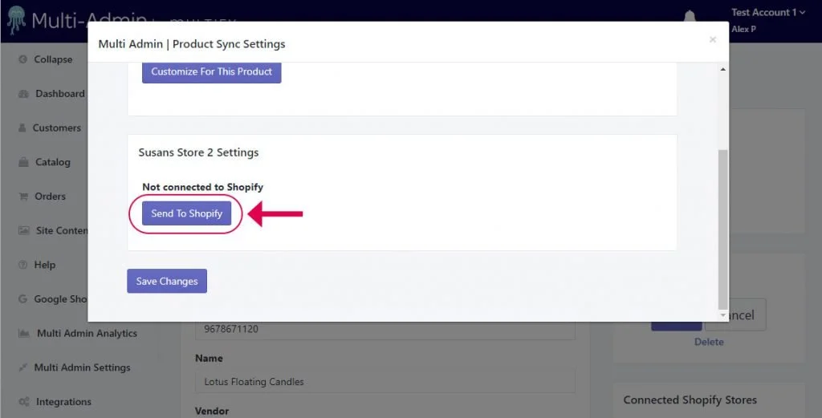Open Dashboard from the sidebar
This screenshot has width=822, height=418.
point(59,94)
